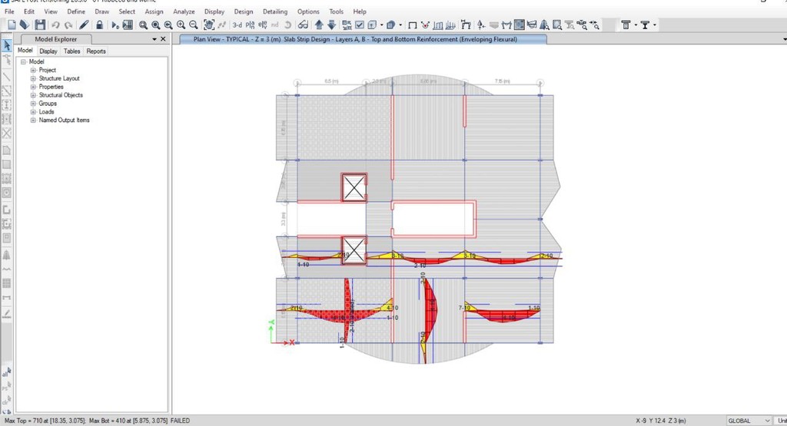Open the column section dropdown arrow
Viewport: 787px width, 426px height.
[x=636, y=25]
